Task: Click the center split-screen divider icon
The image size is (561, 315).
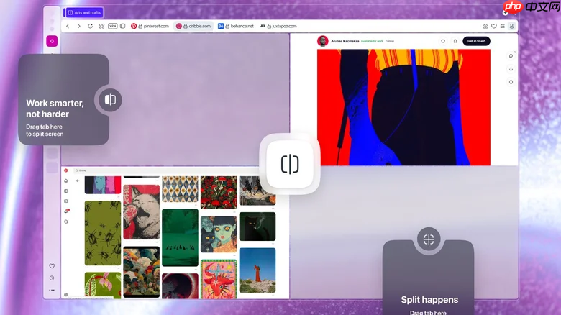Action: 290,164
